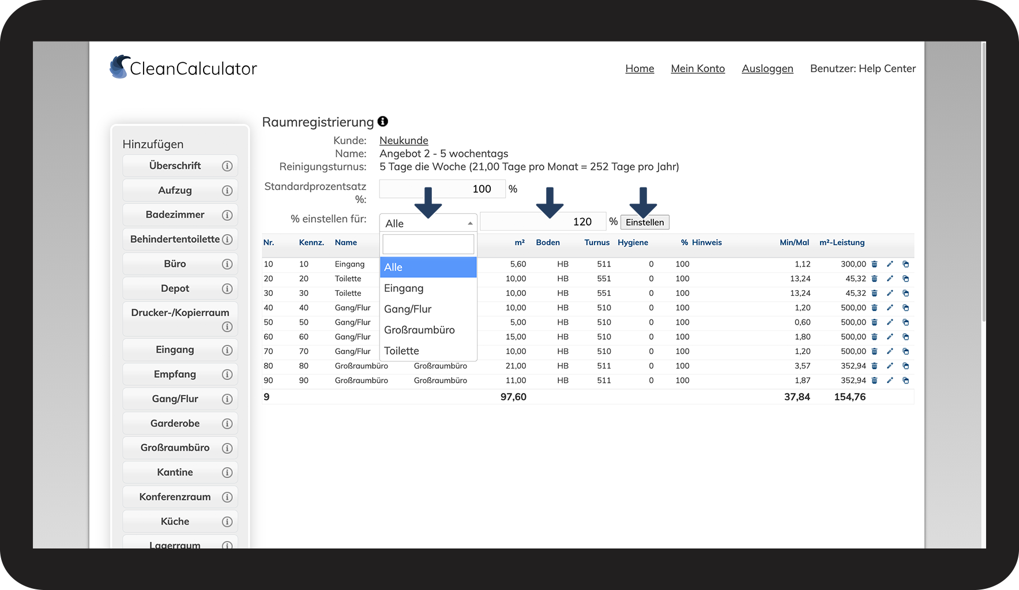Delete the Eingang room row 10
The height and width of the screenshot is (590, 1019).
pyautogui.click(x=874, y=264)
